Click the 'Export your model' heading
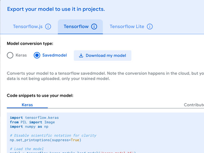This screenshot has height=153, width=204. click(x=56, y=9)
